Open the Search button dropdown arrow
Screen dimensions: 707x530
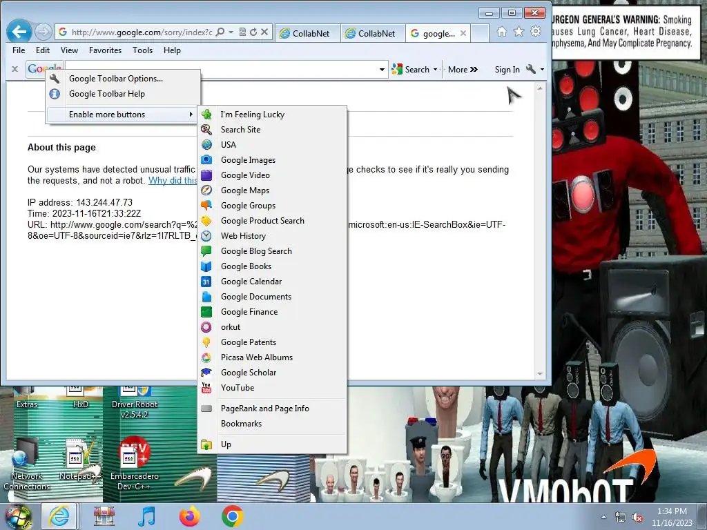click(x=435, y=70)
